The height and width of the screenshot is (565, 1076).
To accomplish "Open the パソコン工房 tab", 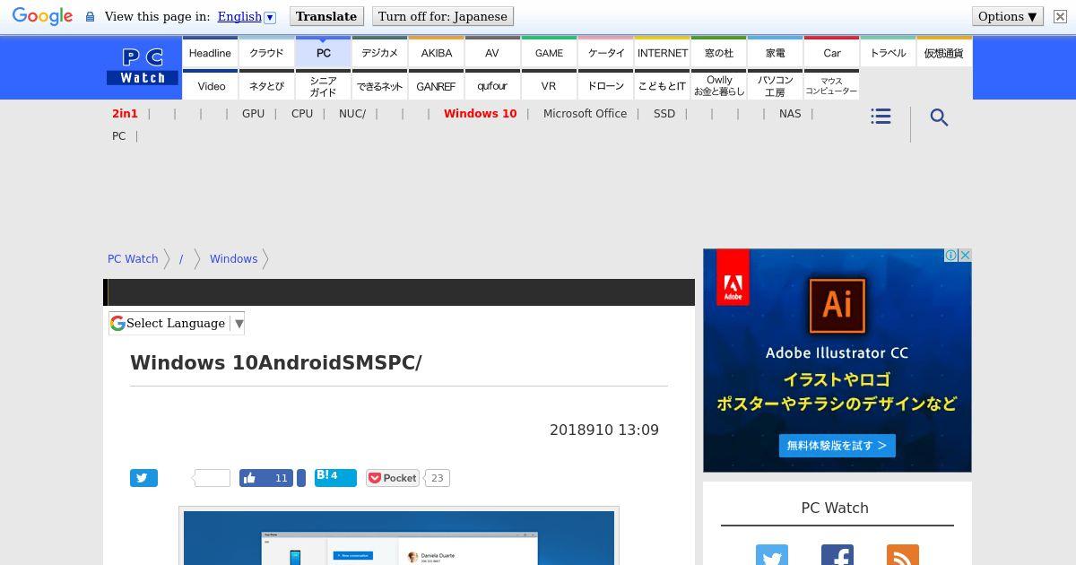I will [x=776, y=86].
